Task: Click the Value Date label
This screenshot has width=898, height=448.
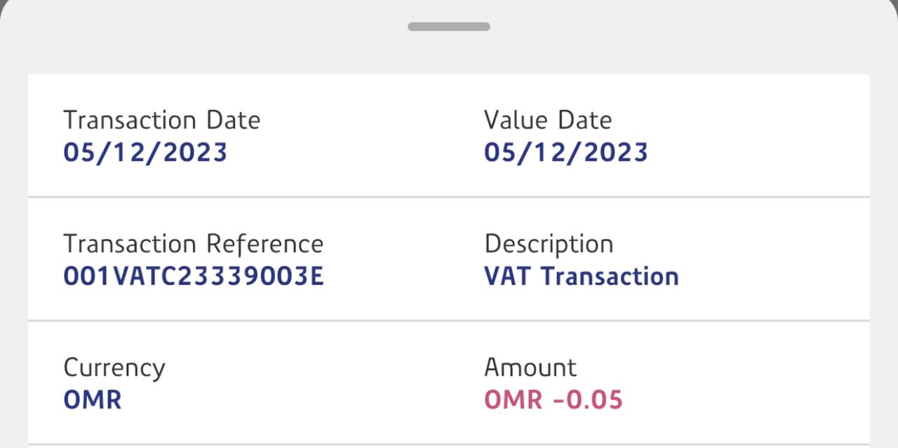Action: tap(547, 120)
